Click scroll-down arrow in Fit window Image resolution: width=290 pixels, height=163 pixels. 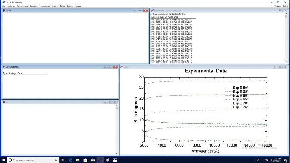click(x=117, y=153)
